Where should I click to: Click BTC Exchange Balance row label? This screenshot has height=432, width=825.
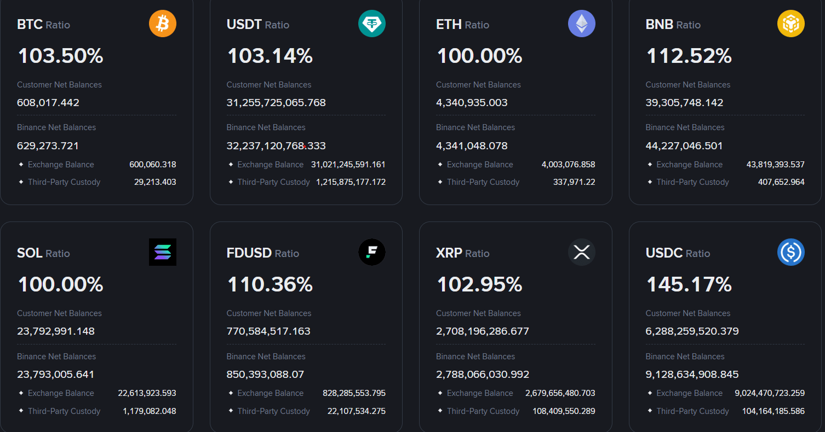click(x=61, y=165)
